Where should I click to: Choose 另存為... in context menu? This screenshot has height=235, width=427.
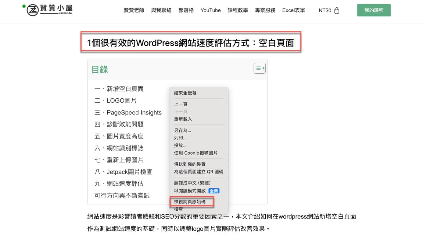point(199,130)
